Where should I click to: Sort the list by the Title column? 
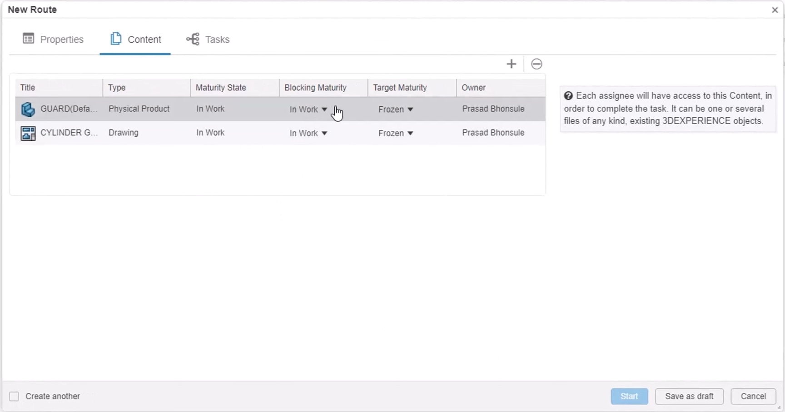(27, 87)
